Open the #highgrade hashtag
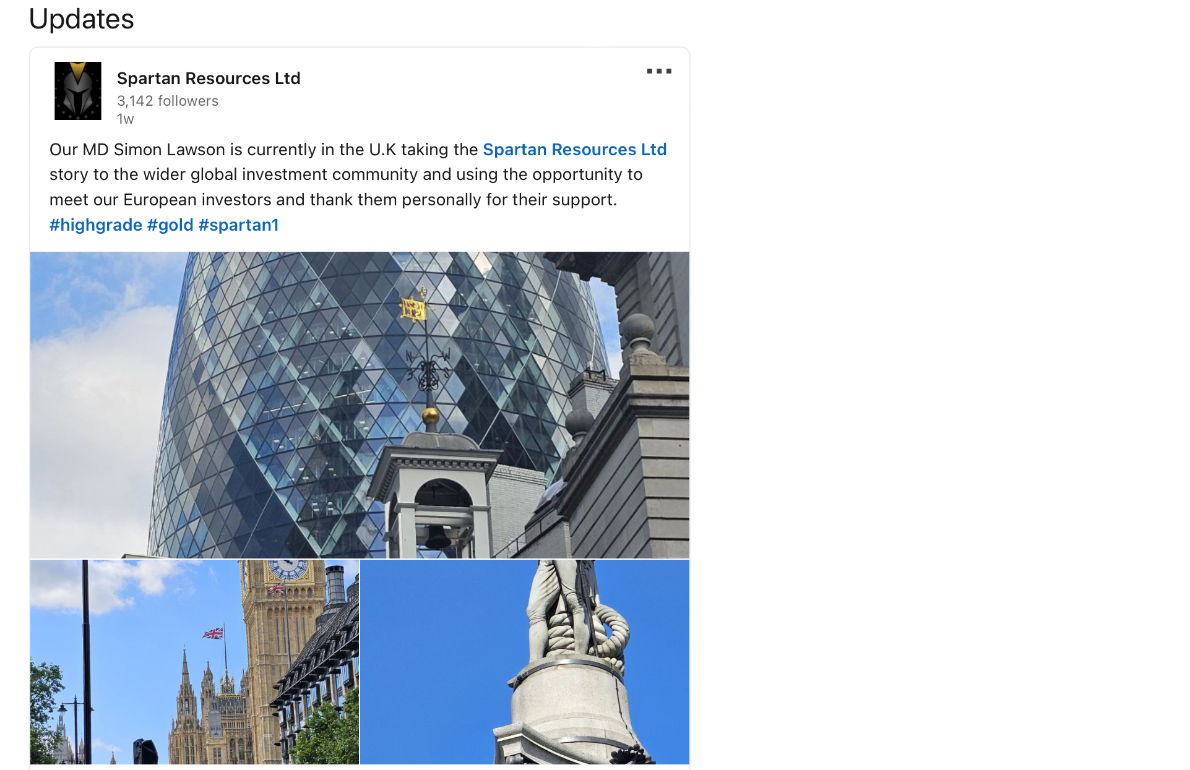Image resolution: width=1190 pixels, height=770 pixels. pos(96,225)
